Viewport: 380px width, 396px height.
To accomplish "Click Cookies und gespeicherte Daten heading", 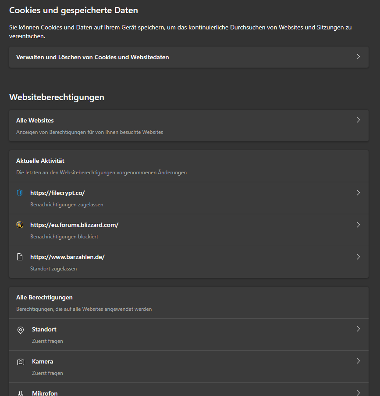I will click(74, 10).
